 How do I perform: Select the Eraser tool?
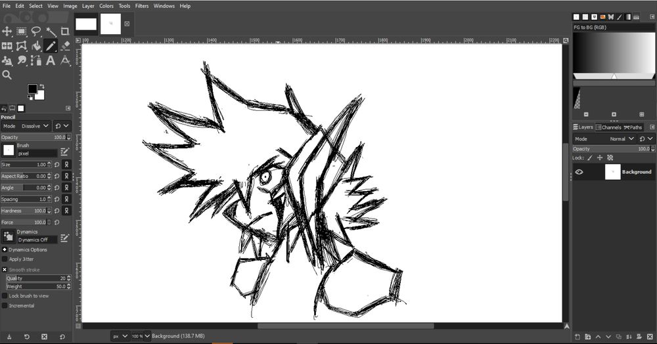coord(65,46)
